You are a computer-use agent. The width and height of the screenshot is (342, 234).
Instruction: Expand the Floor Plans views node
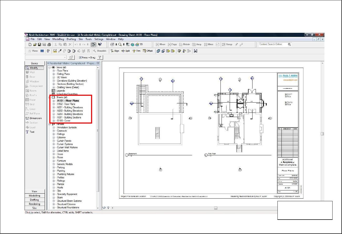54,71
